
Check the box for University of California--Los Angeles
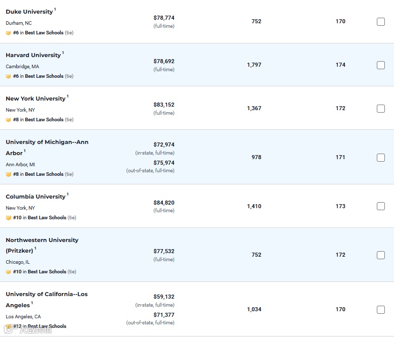click(381, 310)
